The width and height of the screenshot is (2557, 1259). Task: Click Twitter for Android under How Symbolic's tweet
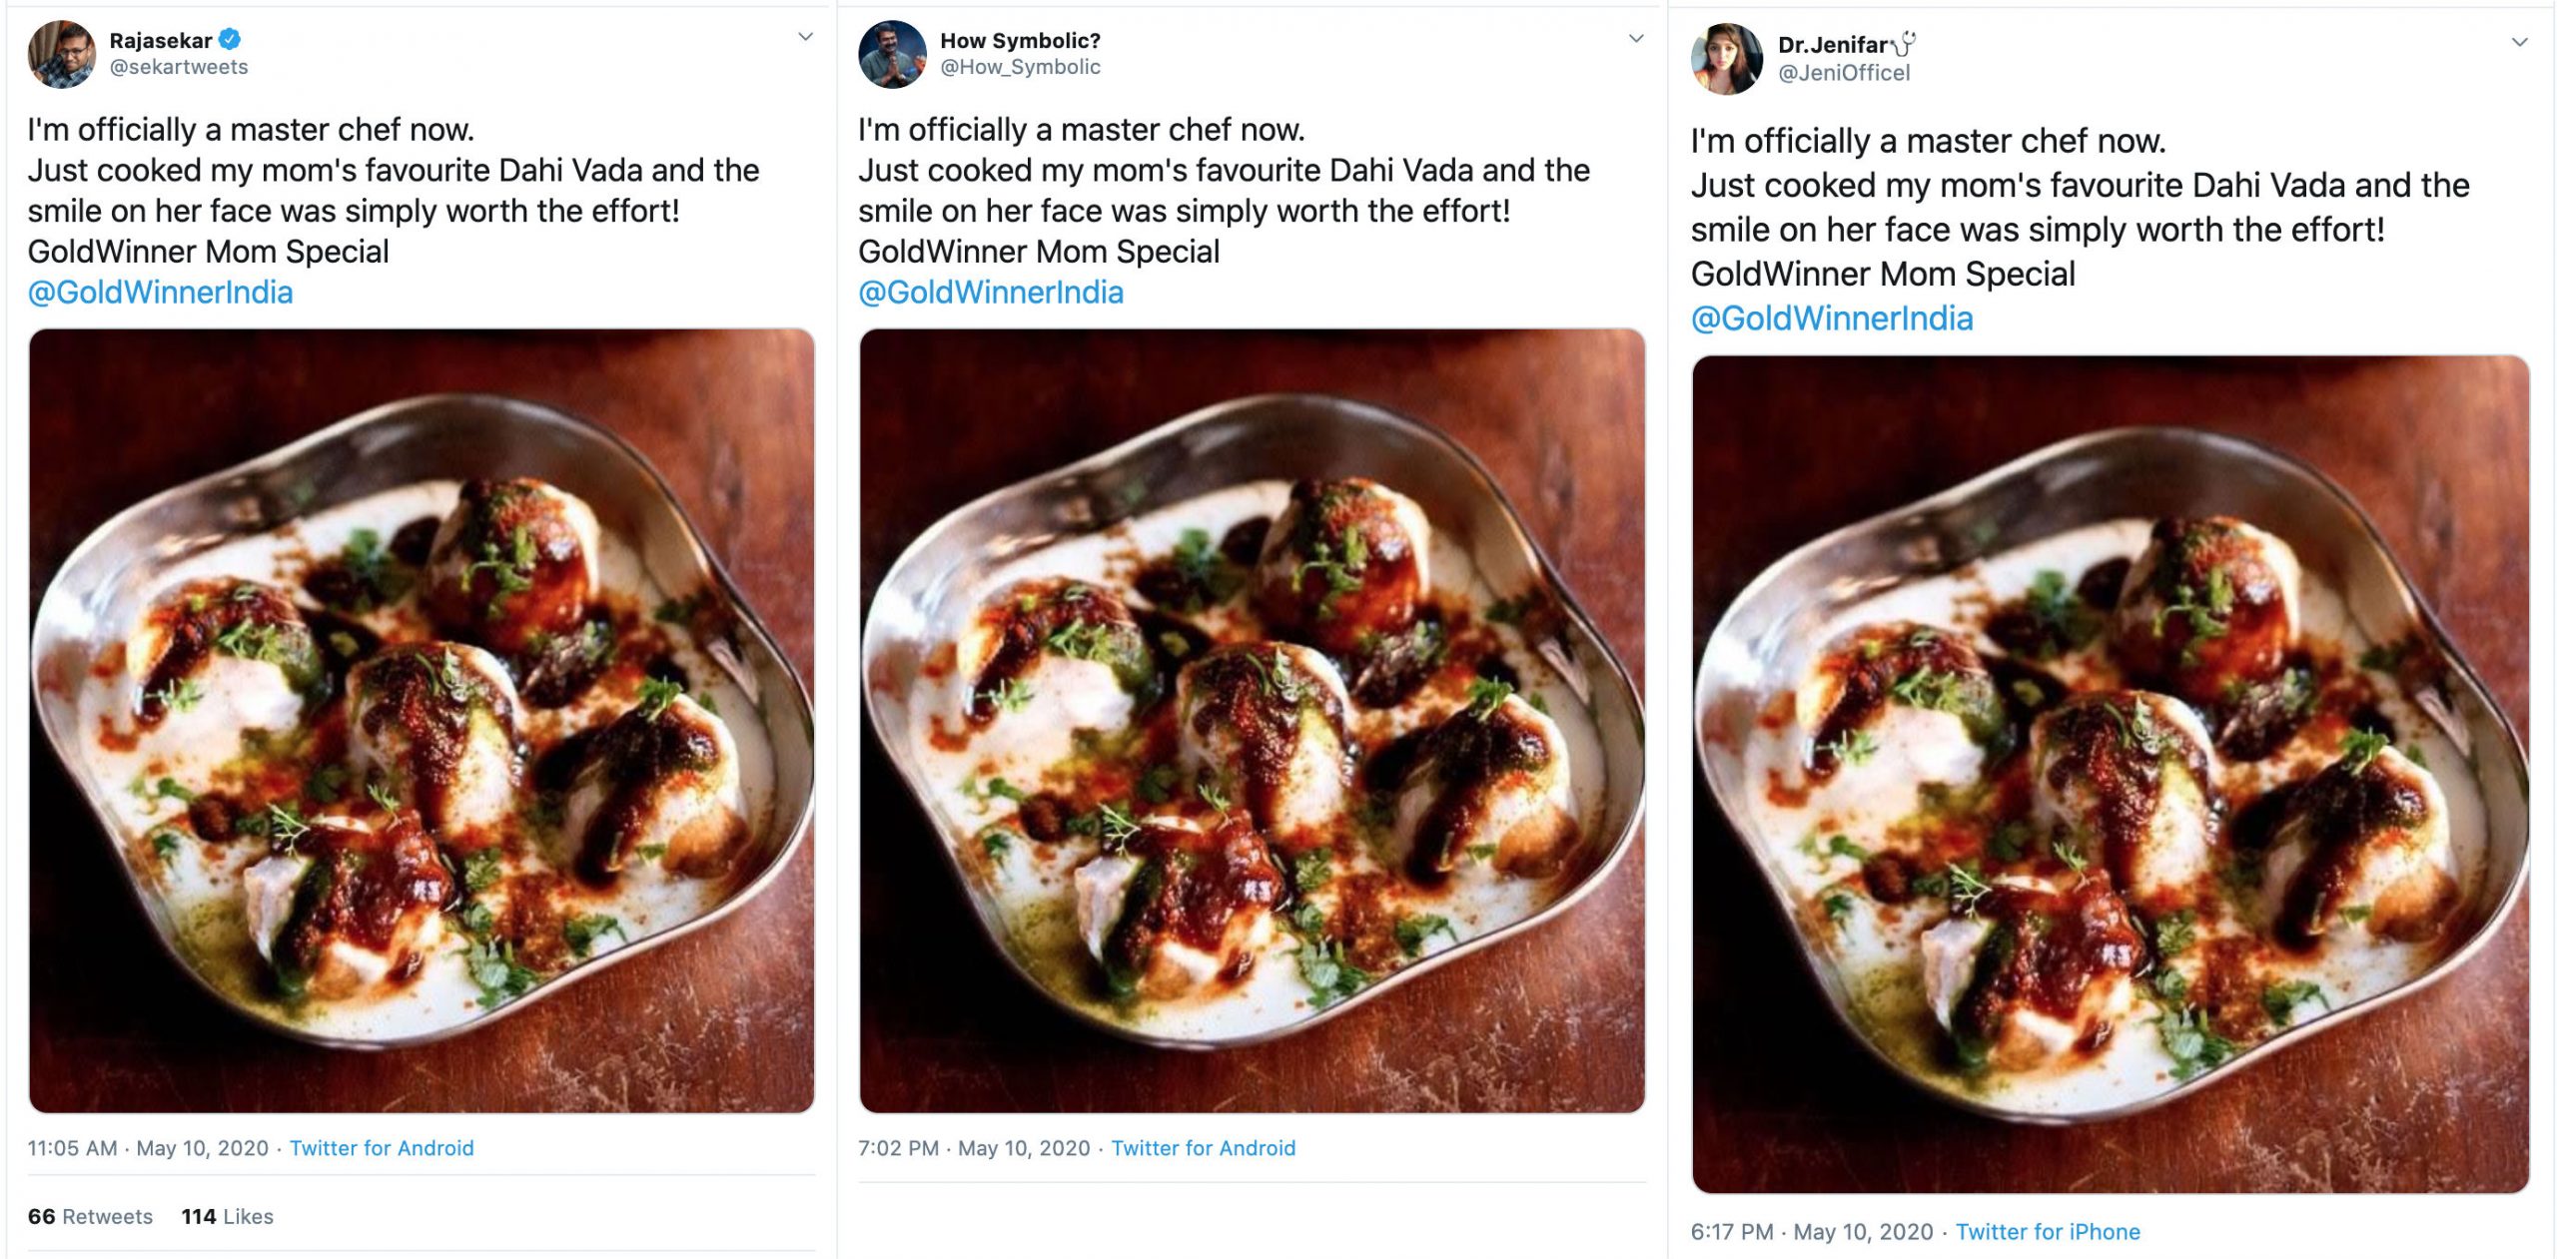coord(1203,1148)
